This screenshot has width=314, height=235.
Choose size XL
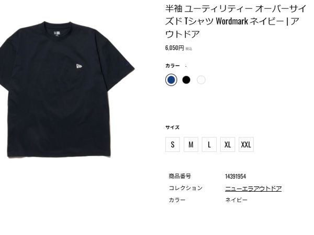click(x=228, y=145)
